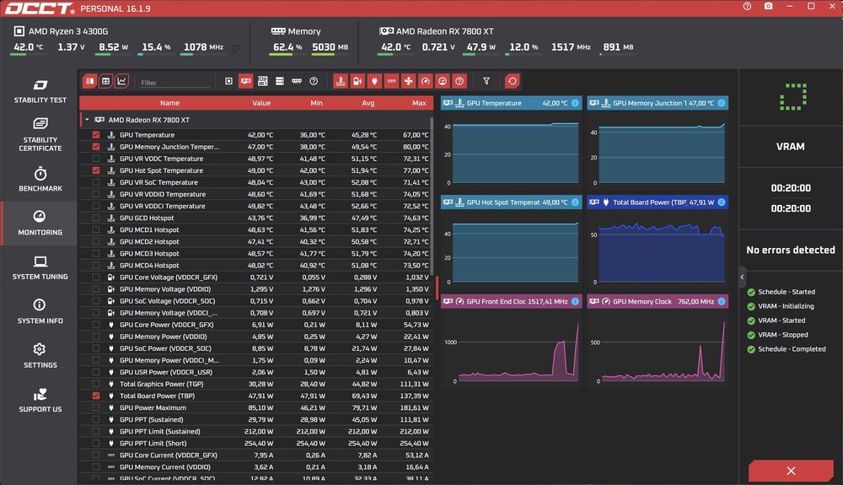
Task: Toggle motherboard sensors filter icon
Action: pyautogui.click(x=263, y=81)
